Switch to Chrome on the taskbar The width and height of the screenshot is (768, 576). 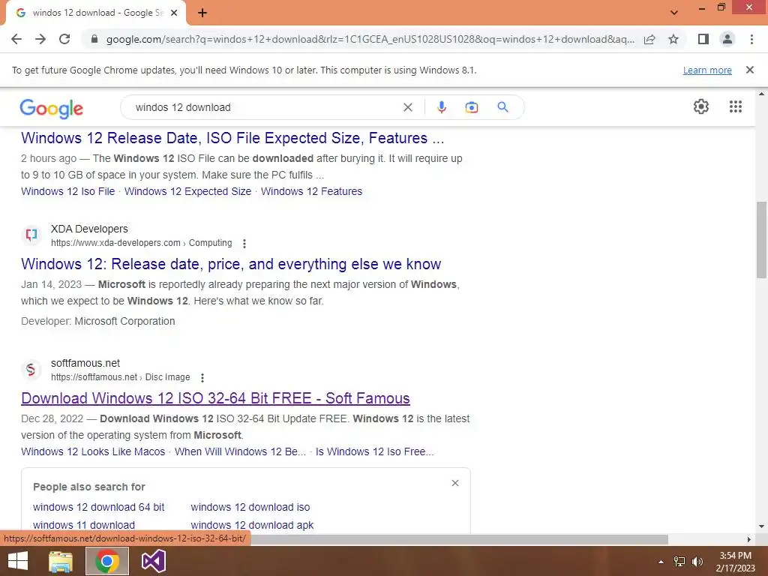coord(107,561)
